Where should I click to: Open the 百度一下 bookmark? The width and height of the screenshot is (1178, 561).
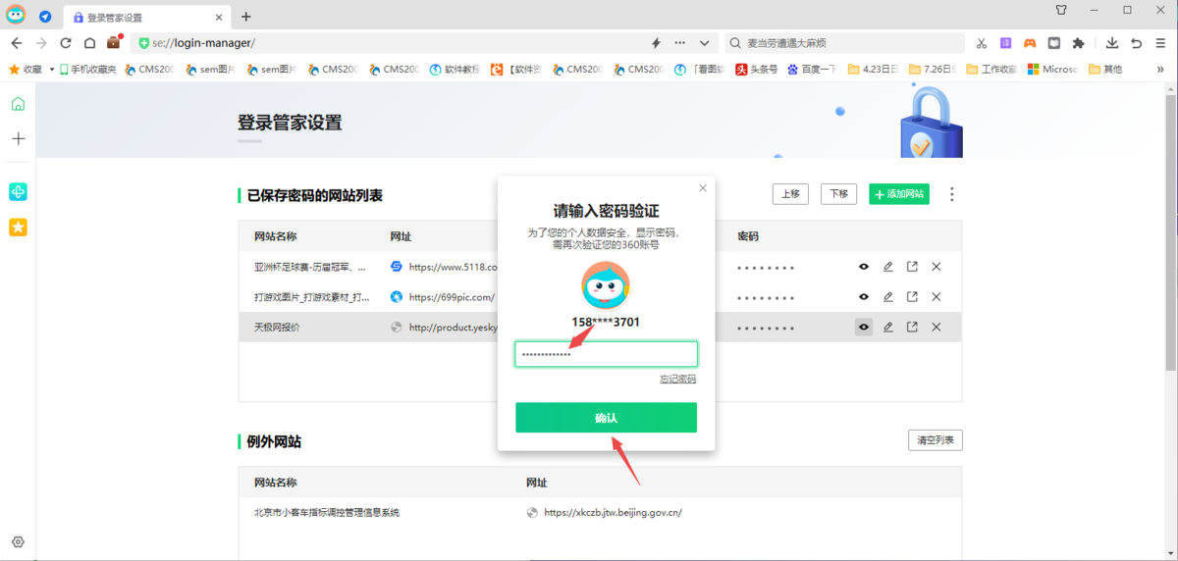point(812,70)
